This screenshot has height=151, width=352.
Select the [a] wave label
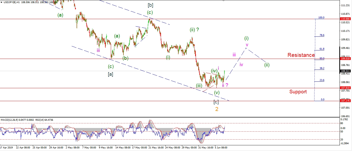pos(110,74)
